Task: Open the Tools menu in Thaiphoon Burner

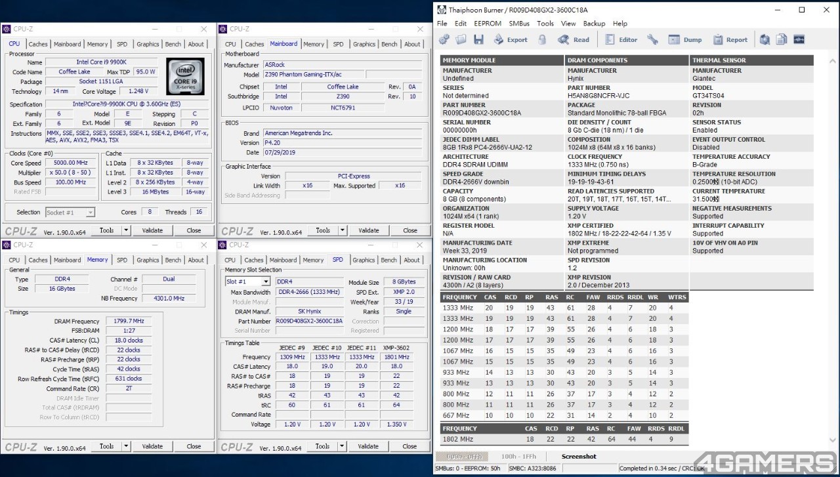Action: click(545, 24)
